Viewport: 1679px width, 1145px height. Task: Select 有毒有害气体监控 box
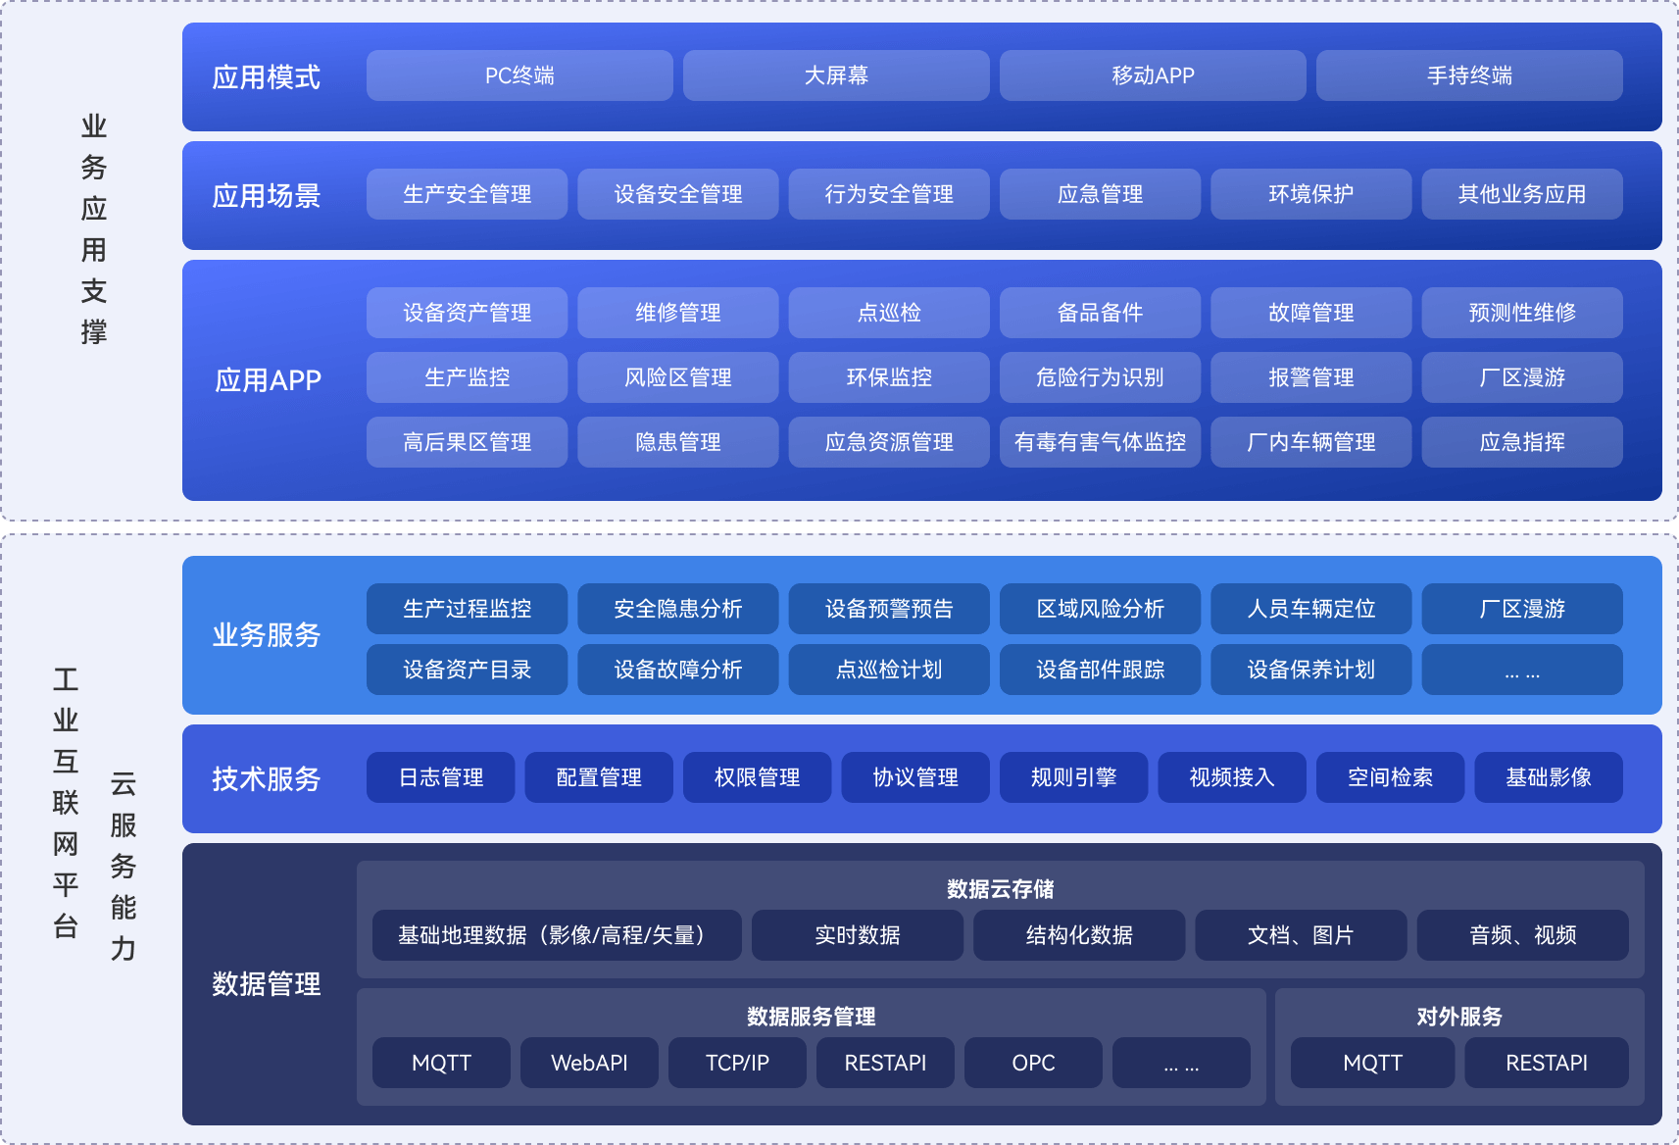[1100, 442]
